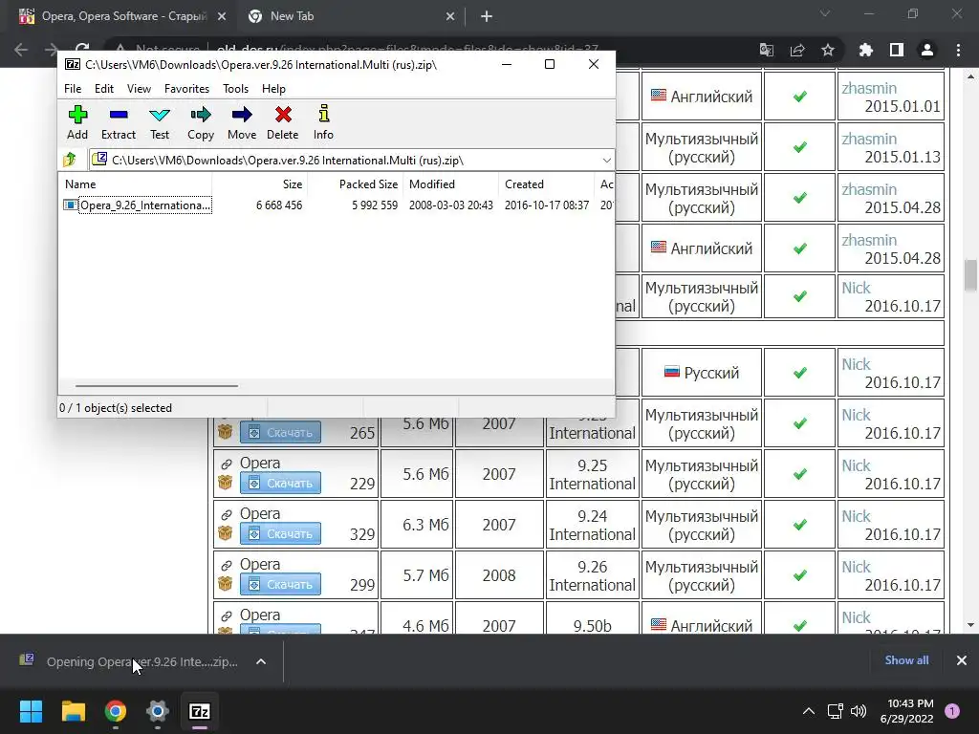Click the red Delete icon

[283, 122]
